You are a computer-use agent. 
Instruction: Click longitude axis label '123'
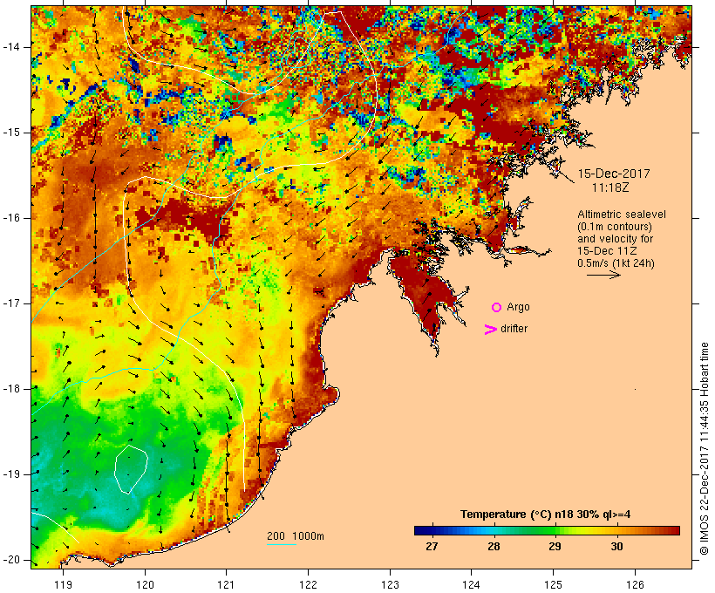tap(390, 584)
